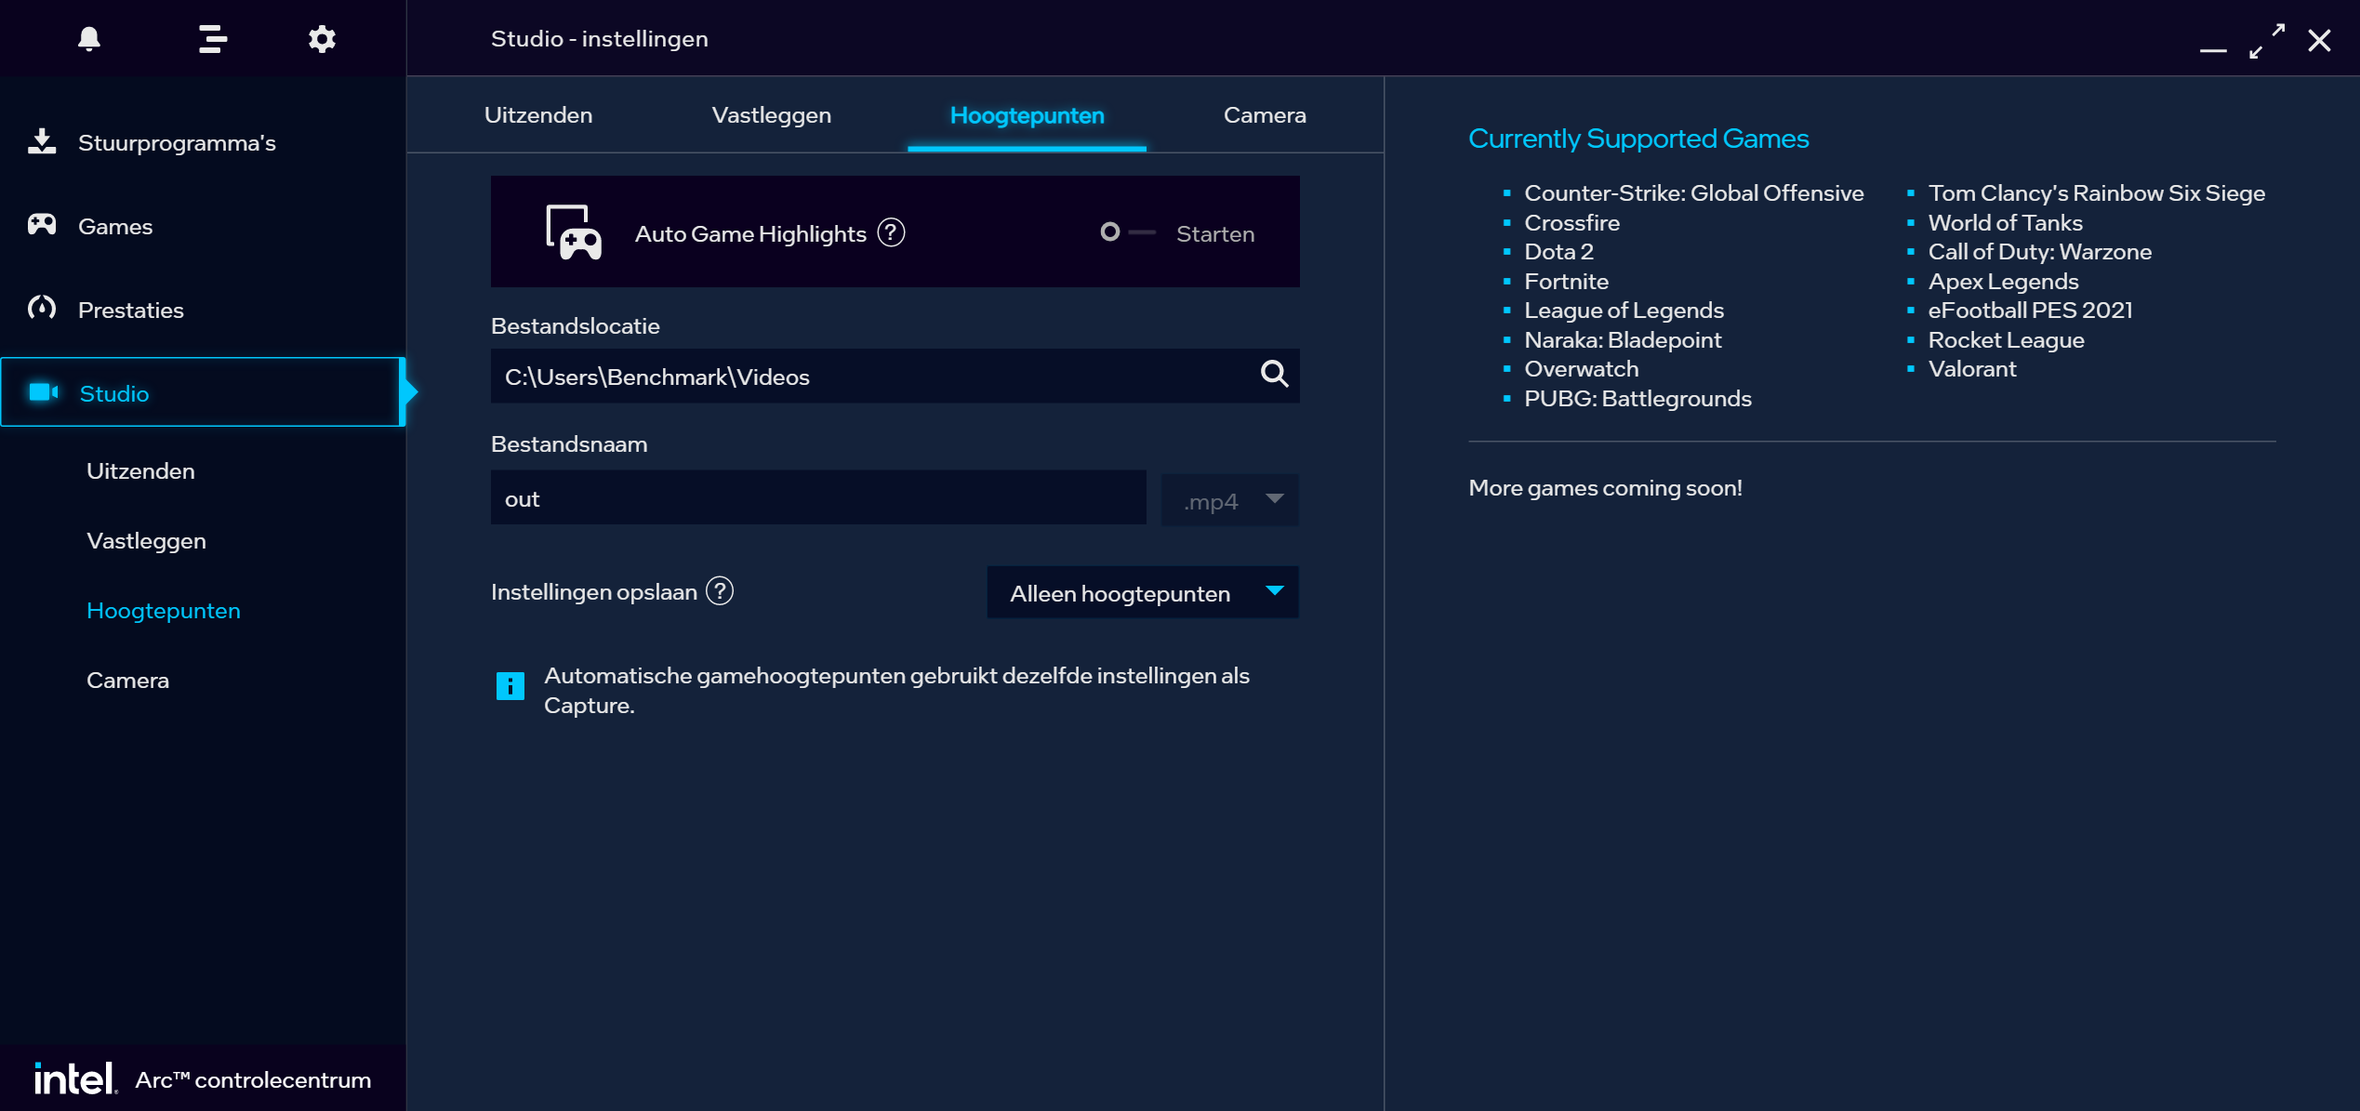Click the Studio camera icon
2360x1111 pixels.
pyautogui.click(x=43, y=392)
